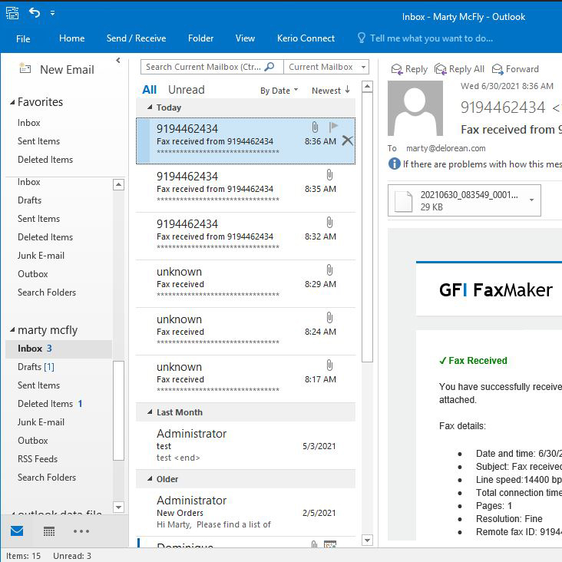Select marty mcfly Inbox with 3 unread
562x562 pixels.
coord(59,349)
